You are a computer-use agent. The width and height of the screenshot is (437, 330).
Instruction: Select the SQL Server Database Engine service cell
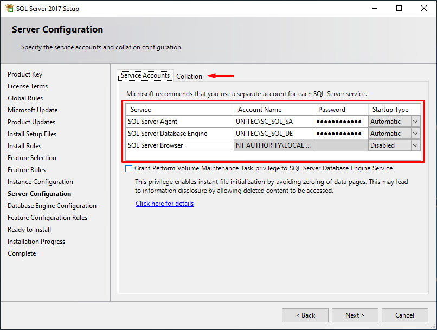click(x=180, y=134)
